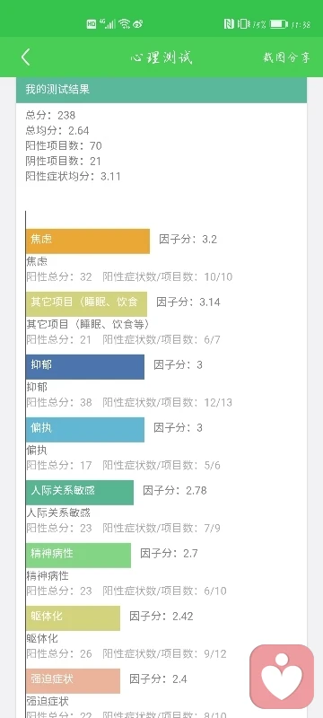Tap the 我的测试结果 section header

coord(161,90)
